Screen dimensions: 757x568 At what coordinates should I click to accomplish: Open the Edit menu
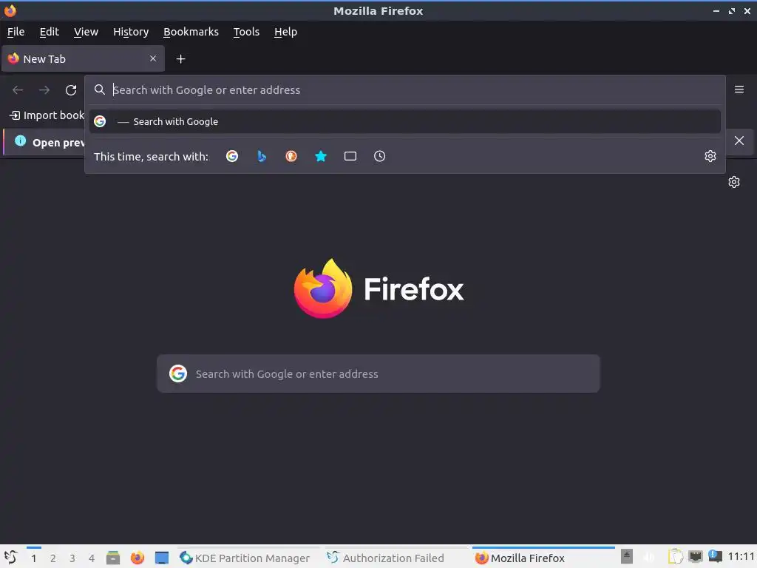(50, 32)
